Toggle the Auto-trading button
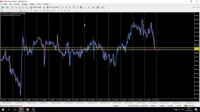 pos(53,7)
